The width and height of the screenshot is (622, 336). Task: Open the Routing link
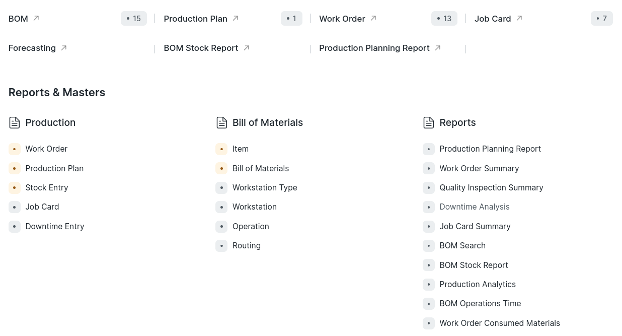pos(247,245)
